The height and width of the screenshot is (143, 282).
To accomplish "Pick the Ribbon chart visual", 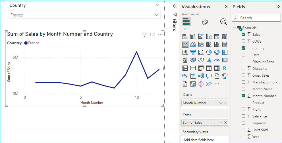I will (225, 44).
